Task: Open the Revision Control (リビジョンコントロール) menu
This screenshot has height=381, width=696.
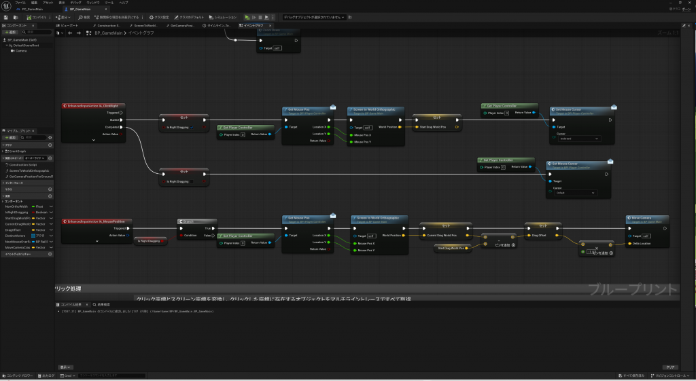Action: tap(671, 376)
